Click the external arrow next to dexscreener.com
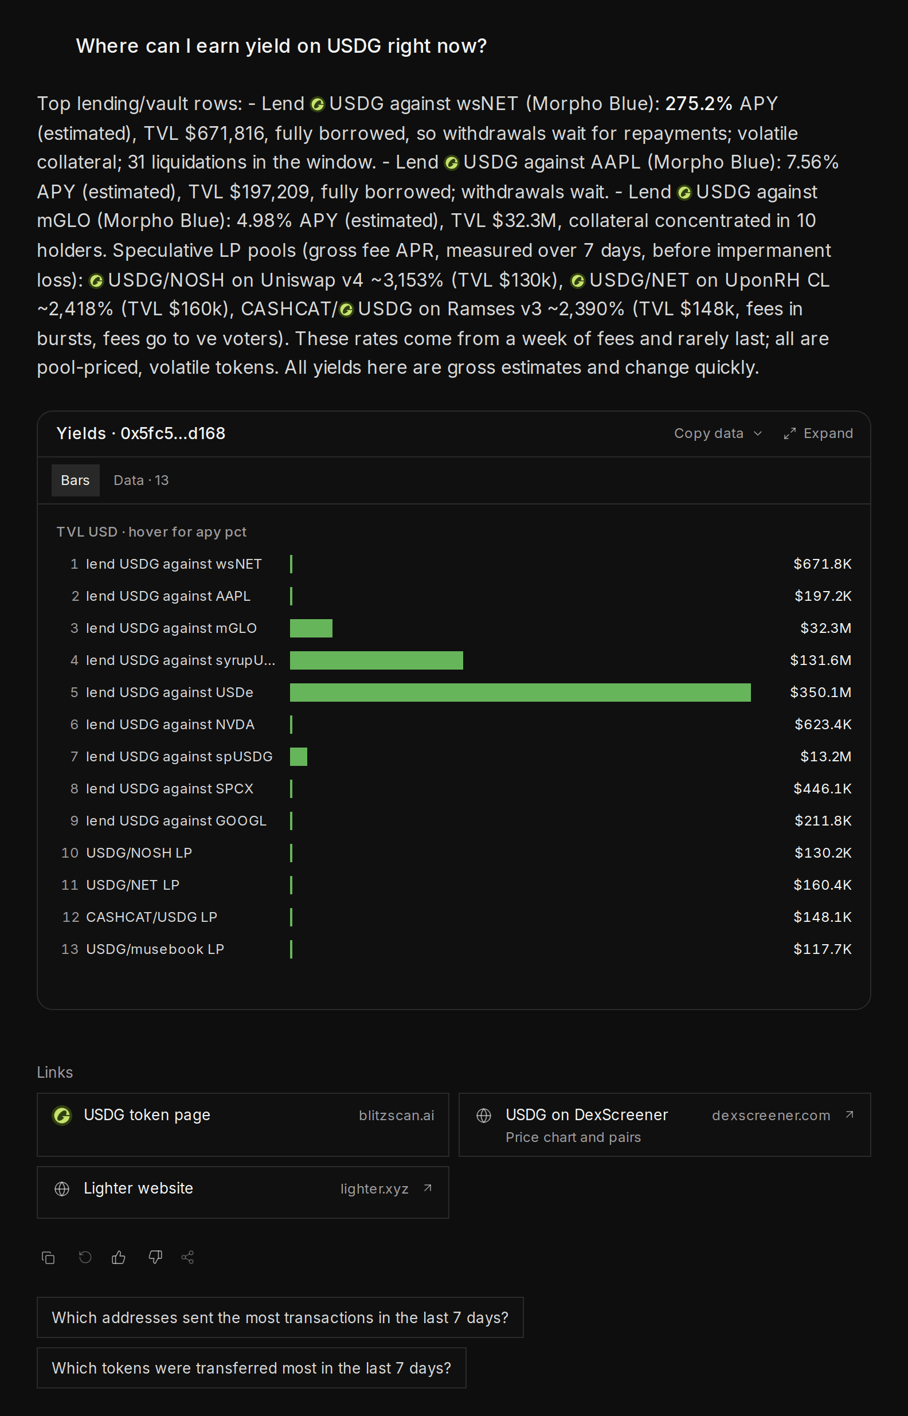This screenshot has height=1416, width=908. click(x=850, y=1115)
